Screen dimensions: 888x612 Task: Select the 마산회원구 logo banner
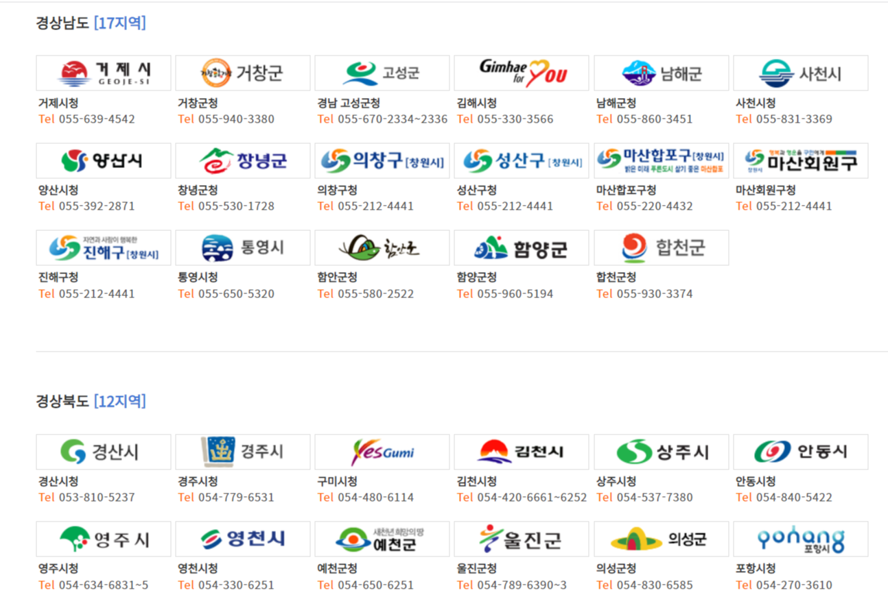coord(801,161)
